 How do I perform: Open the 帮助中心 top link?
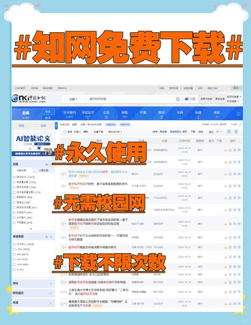(62, 88)
